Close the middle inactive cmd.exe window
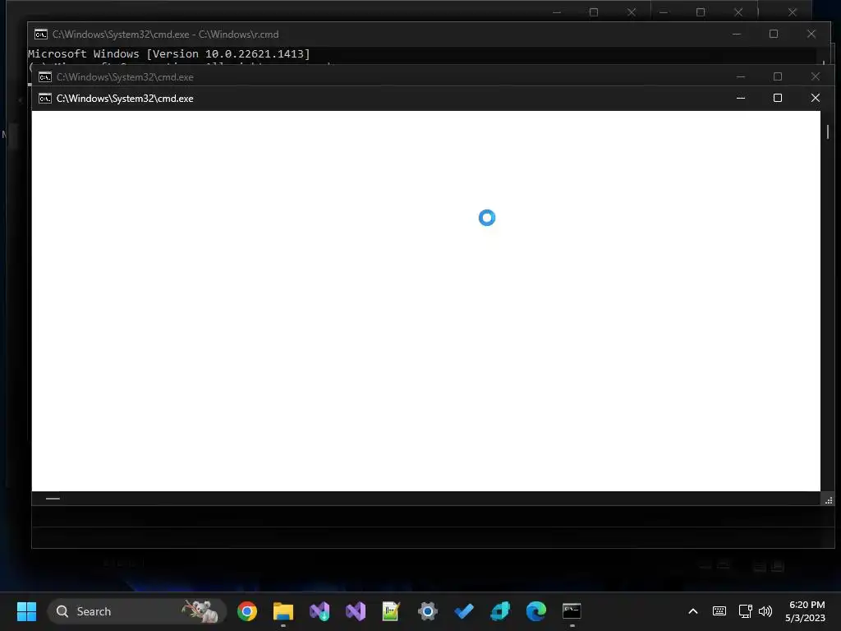The height and width of the screenshot is (631, 841). (816, 76)
